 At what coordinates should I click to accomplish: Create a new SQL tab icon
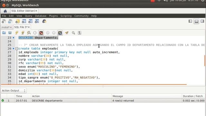click(x=4, y=21)
